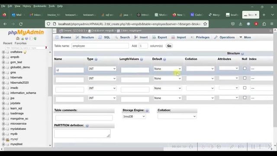Image resolution: width=277 pixels, height=156 pixels.
Task: Click the Storage Engine help icon
Action: [147, 110]
